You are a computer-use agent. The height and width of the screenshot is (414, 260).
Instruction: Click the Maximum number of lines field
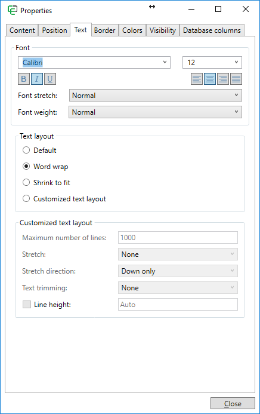(178, 238)
